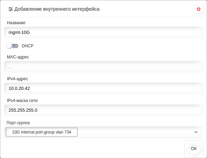
Task: Click the MAC-адрес placeholder dots
Action: (x=10, y=67)
